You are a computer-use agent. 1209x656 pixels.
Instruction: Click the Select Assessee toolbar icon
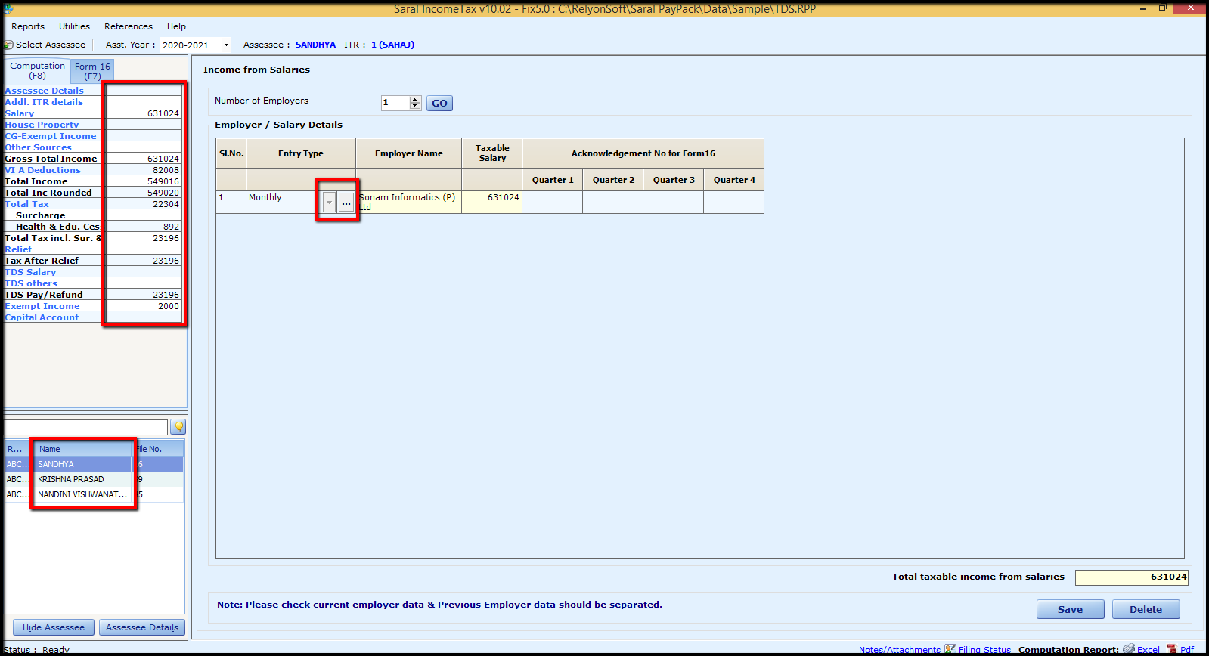coord(8,45)
